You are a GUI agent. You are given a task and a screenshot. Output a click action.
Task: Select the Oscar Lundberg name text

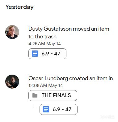[x=48, y=78]
